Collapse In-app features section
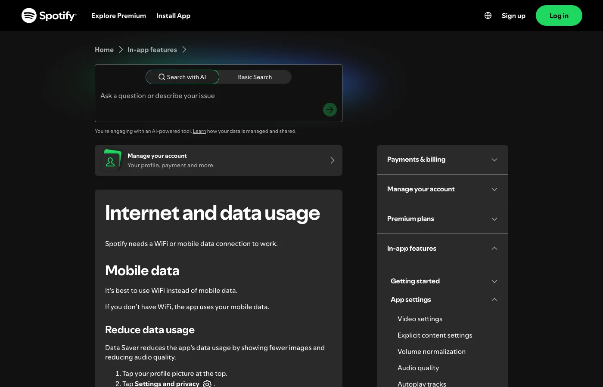 (x=442, y=249)
